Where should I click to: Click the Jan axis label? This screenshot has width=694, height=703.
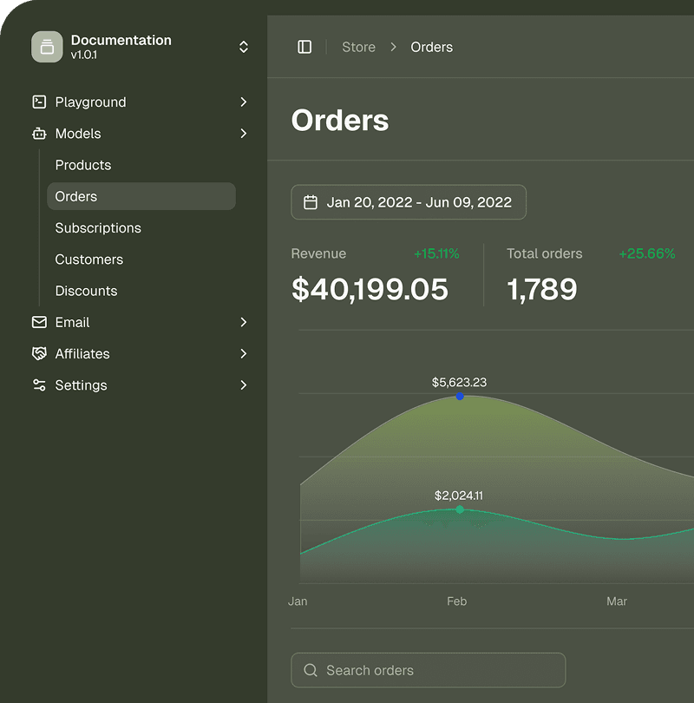pos(298,601)
